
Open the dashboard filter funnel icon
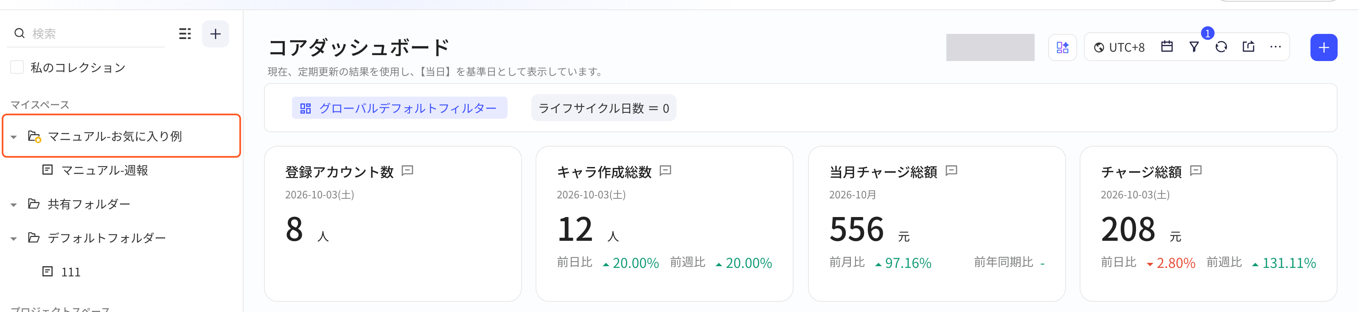1194,47
